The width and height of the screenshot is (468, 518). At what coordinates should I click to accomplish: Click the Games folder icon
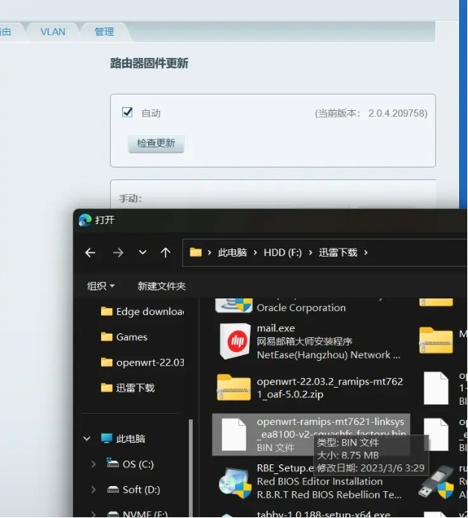click(106, 336)
